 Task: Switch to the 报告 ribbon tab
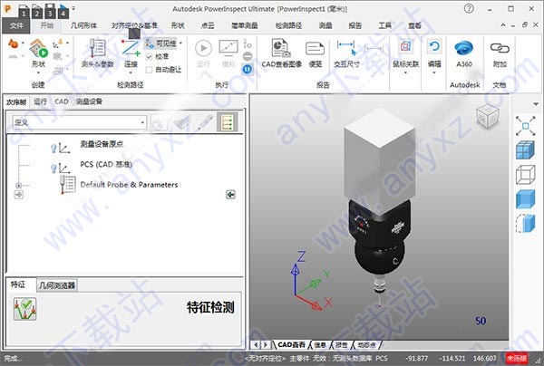pyautogui.click(x=355, y=25)
